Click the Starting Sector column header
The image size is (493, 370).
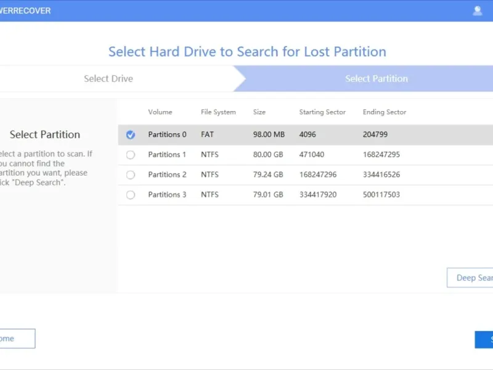pos(322,112)
